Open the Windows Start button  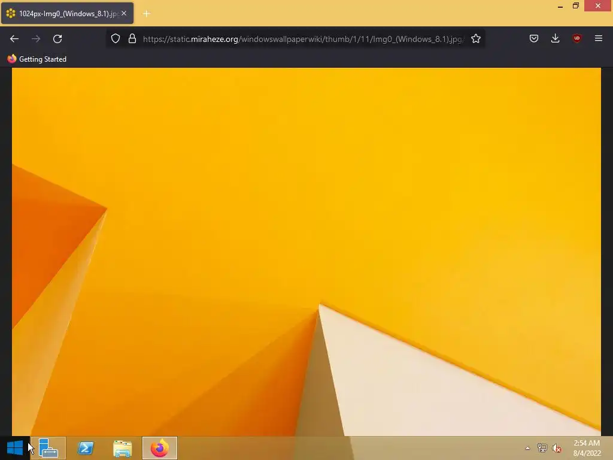tap(15, 448)
